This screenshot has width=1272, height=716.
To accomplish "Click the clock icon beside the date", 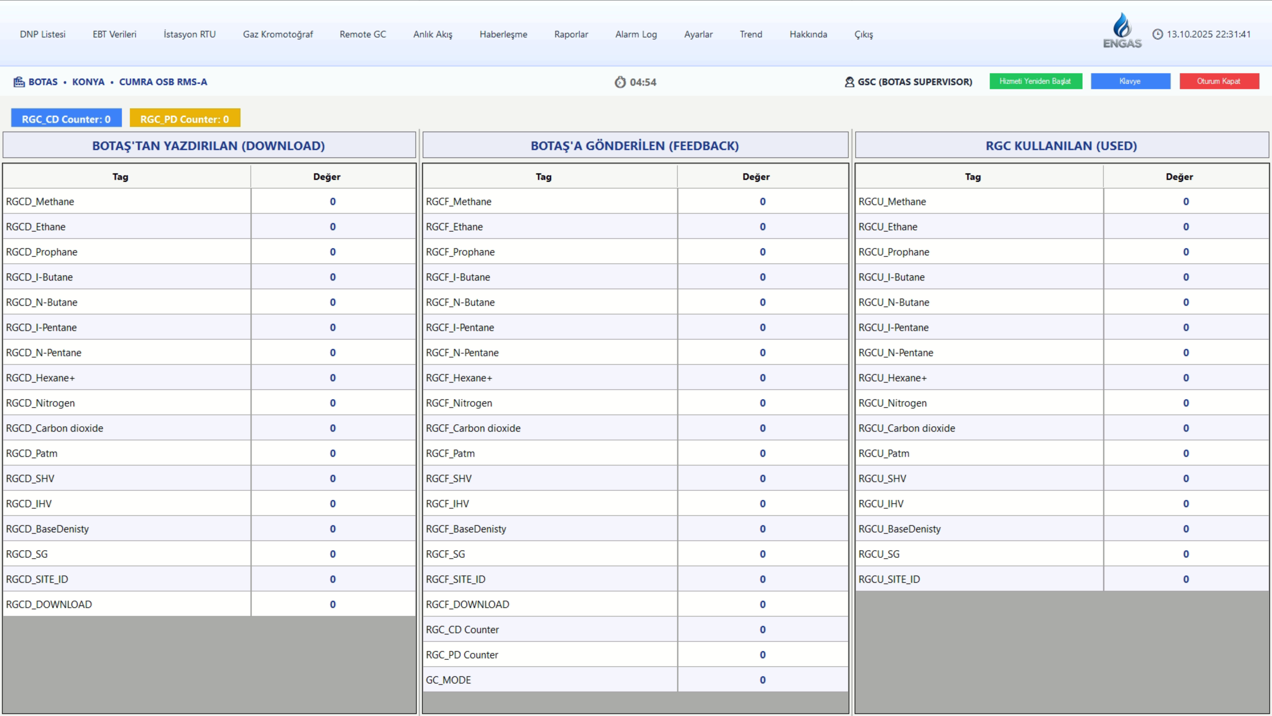I will [1157, 34].
